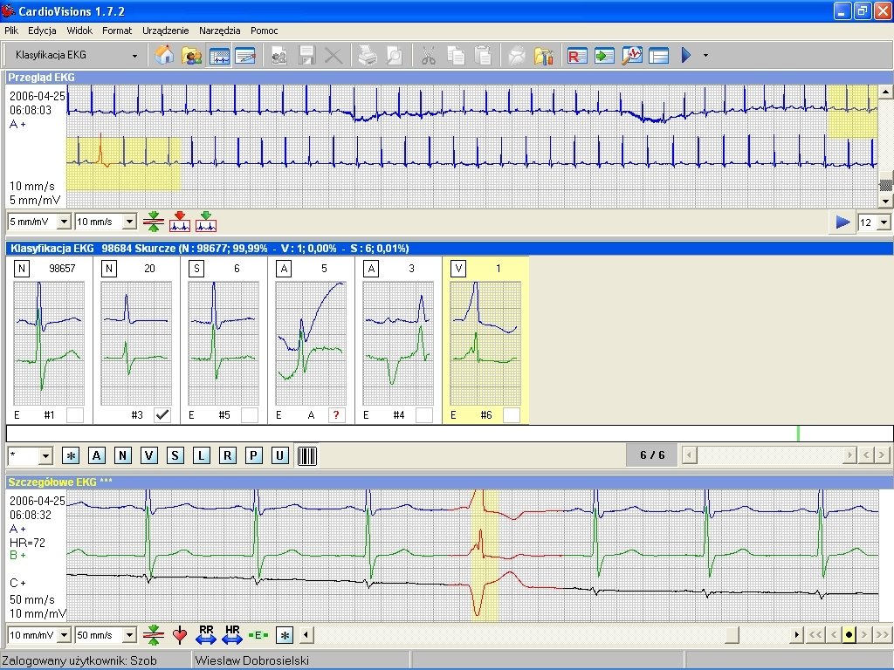Click the 6/6 counter button
This screenshot has height=670, width=894.
pyautogui.click(x=651, y=455)
